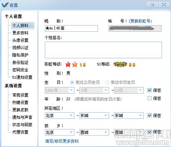This screenshot has width=171, height=147.
Task: Click the 个性签名 text area
Action: click(103, 50)
